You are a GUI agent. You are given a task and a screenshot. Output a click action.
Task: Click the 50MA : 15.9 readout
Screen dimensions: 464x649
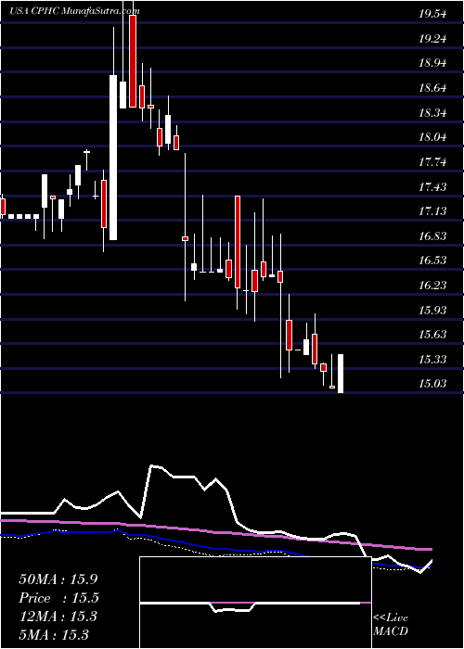click(x=58, y=579)
